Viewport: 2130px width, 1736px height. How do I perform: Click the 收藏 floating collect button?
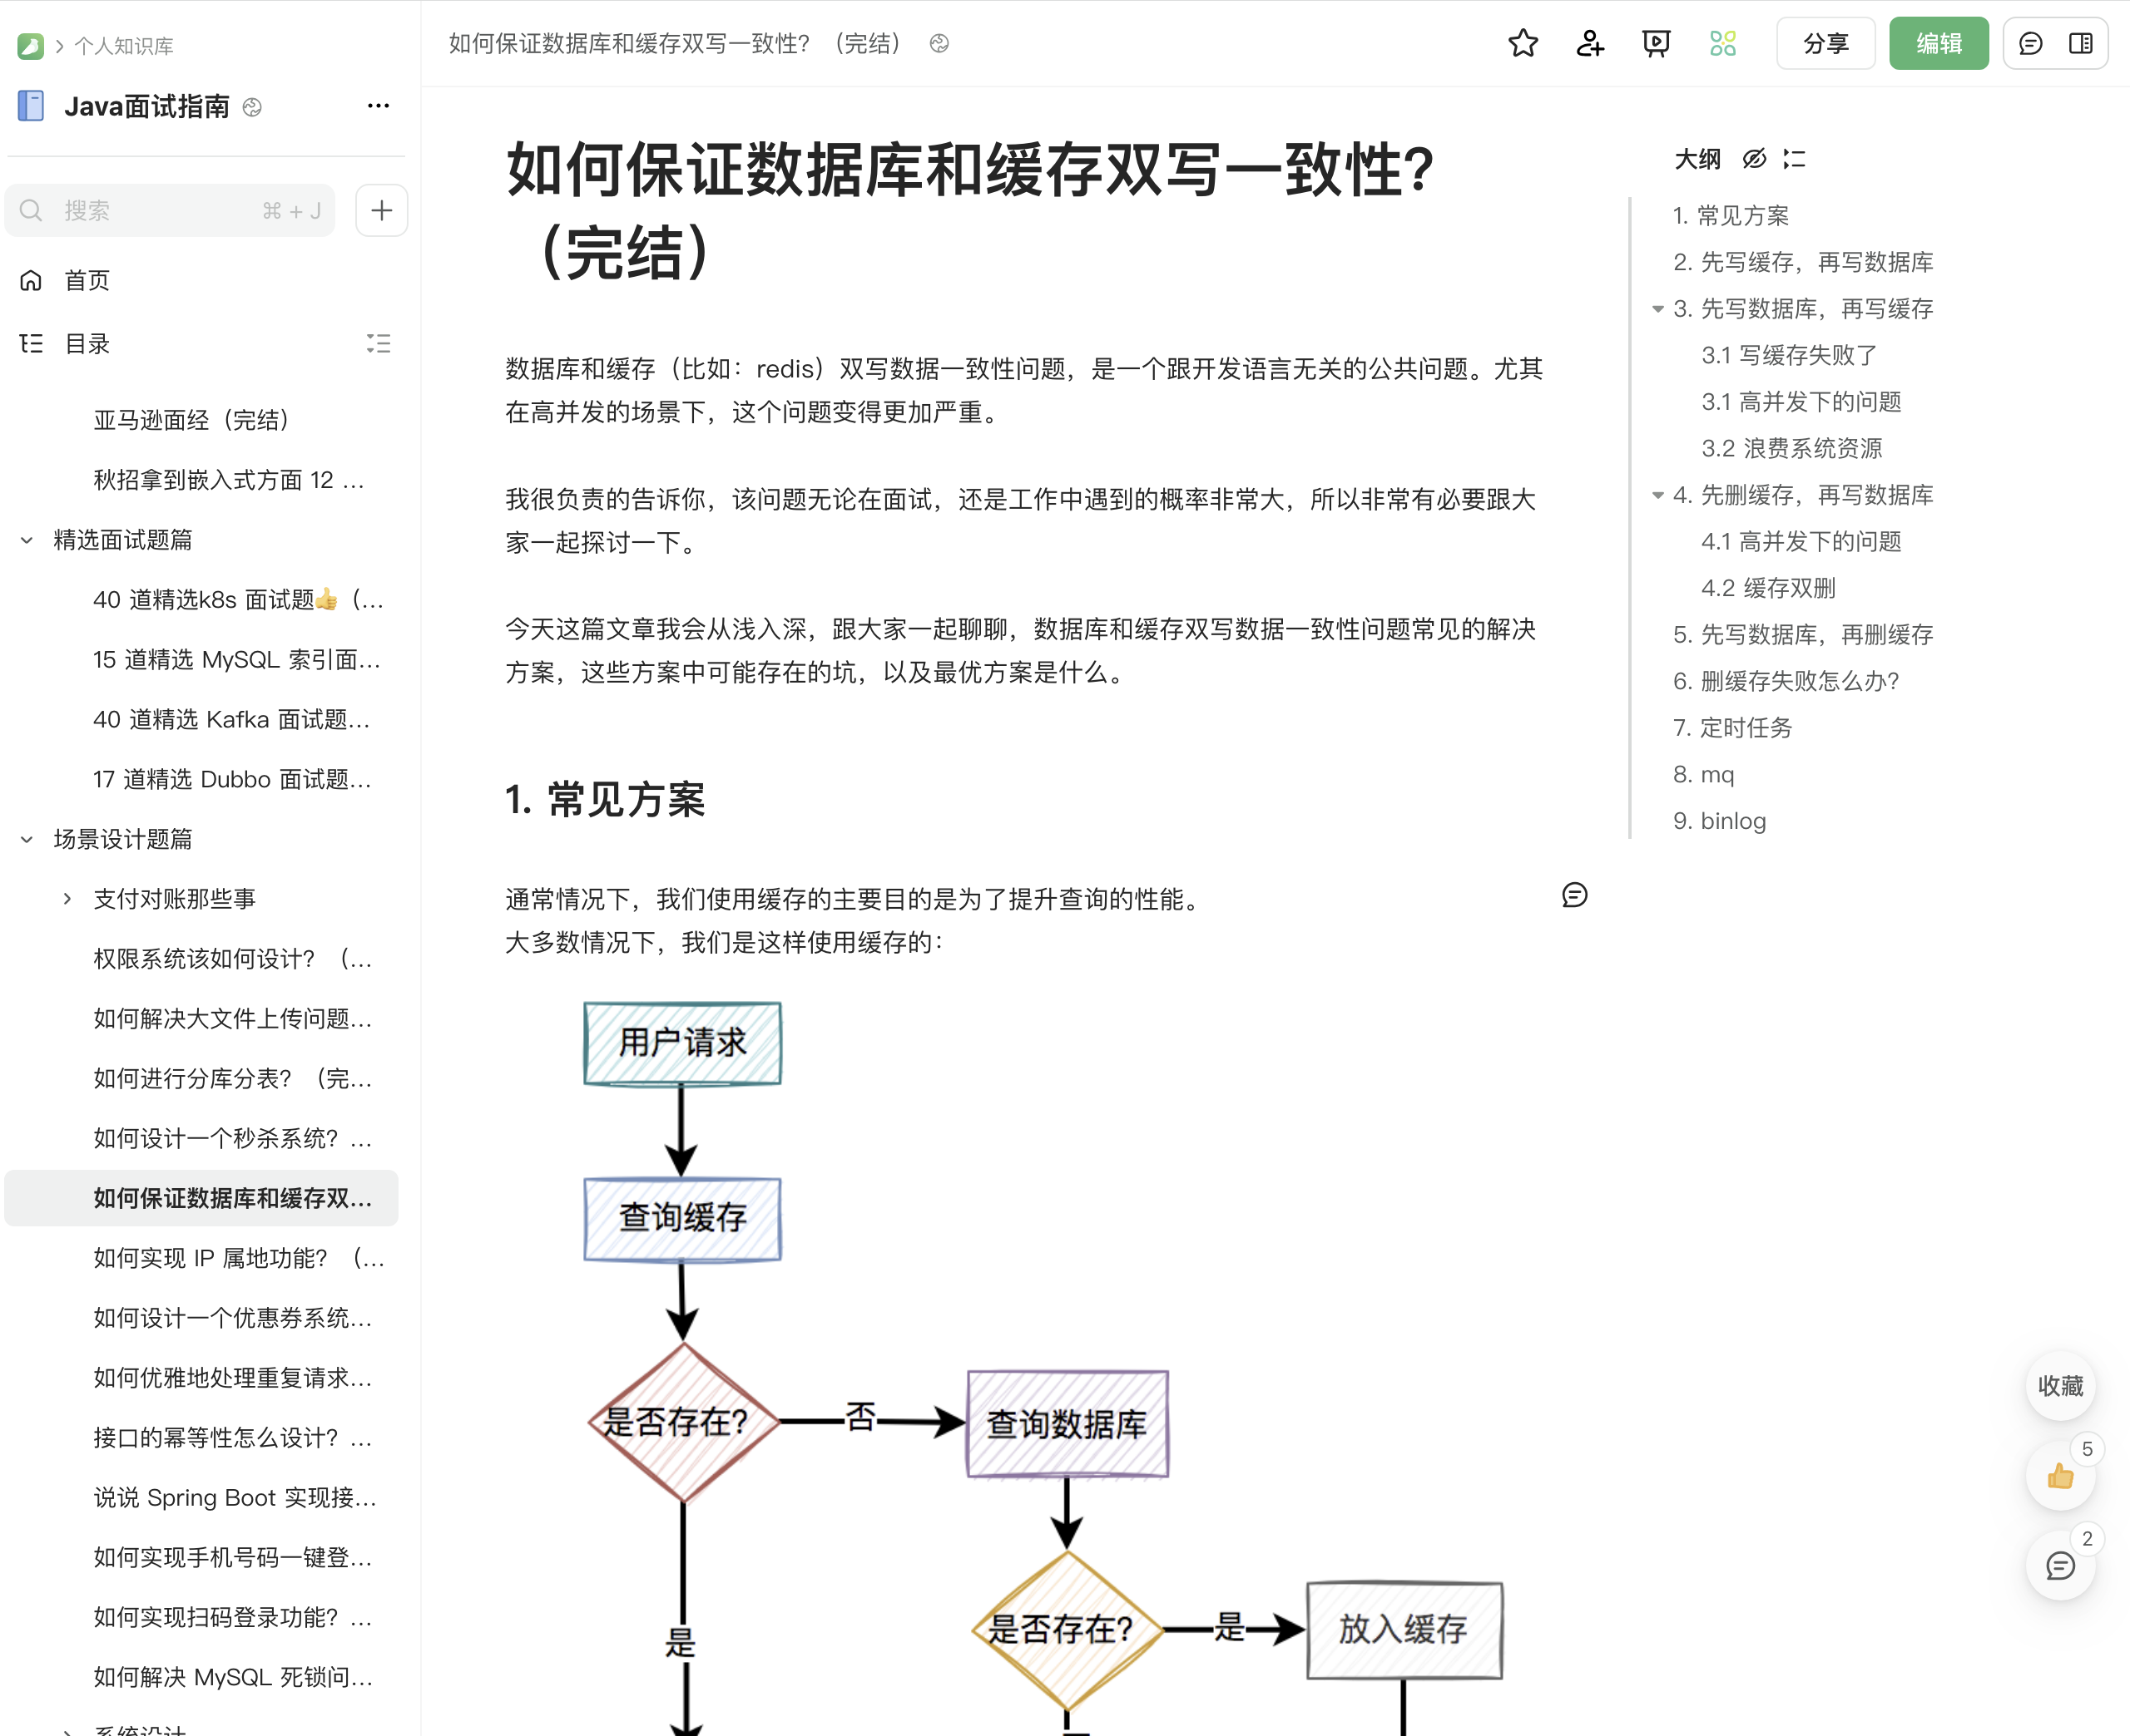pos(2059,1387)
